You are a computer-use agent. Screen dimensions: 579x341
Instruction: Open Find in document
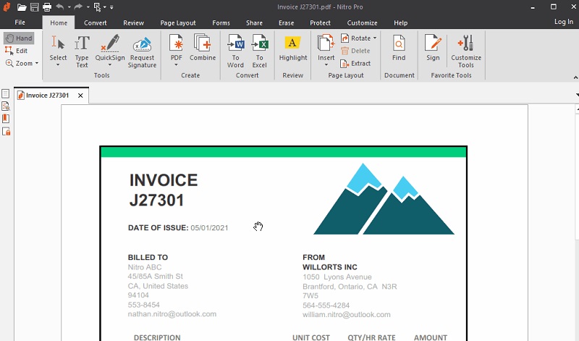[399, 47]
